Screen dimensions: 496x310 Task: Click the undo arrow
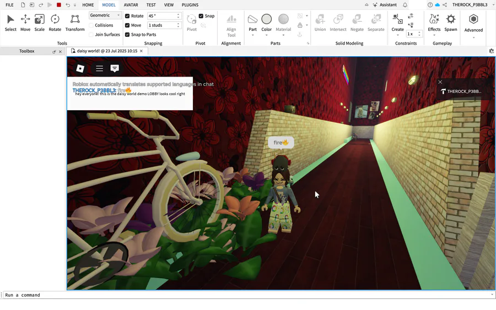(68, 5)
